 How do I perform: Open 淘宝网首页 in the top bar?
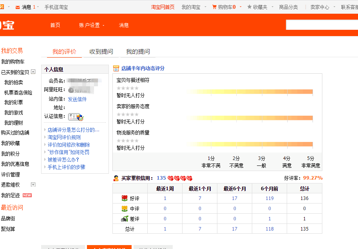click(163, 7)
